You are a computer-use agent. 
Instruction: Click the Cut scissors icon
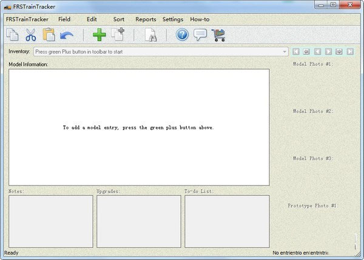click(x=31, y=35)
